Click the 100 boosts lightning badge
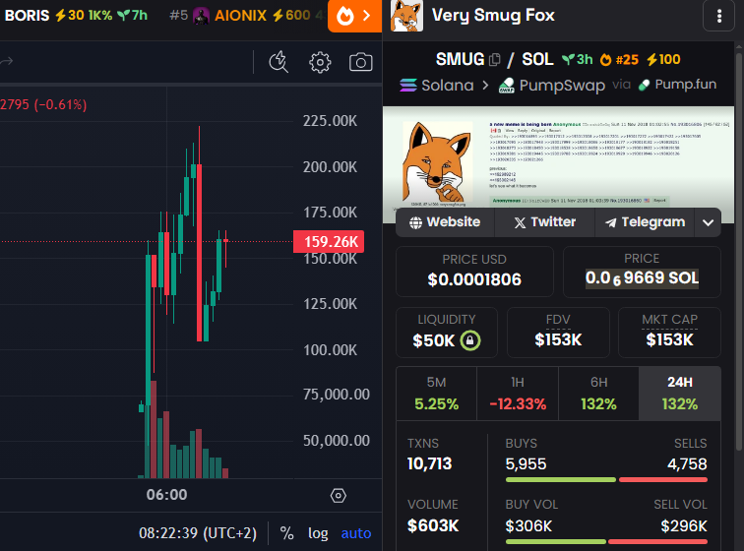This screenshot has height=551, width=744. tap(664, 59)
